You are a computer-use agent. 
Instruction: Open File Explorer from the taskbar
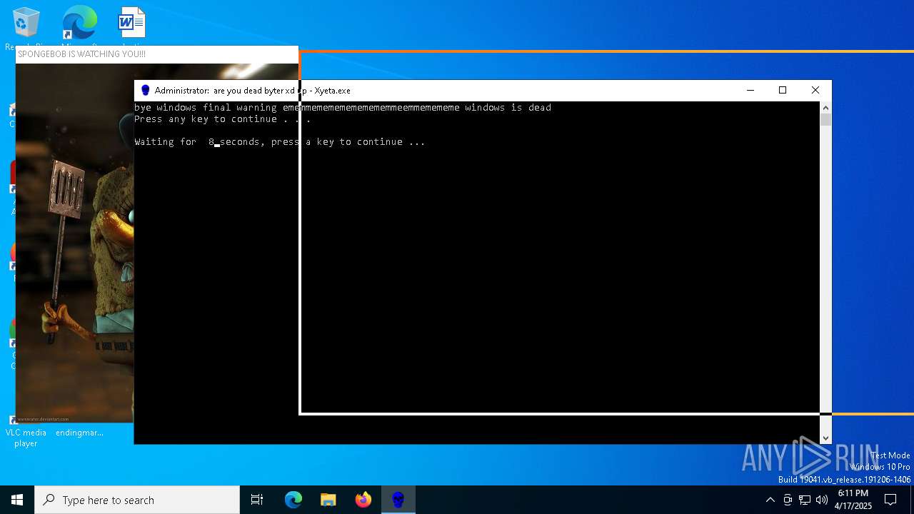tap(328, 500)
